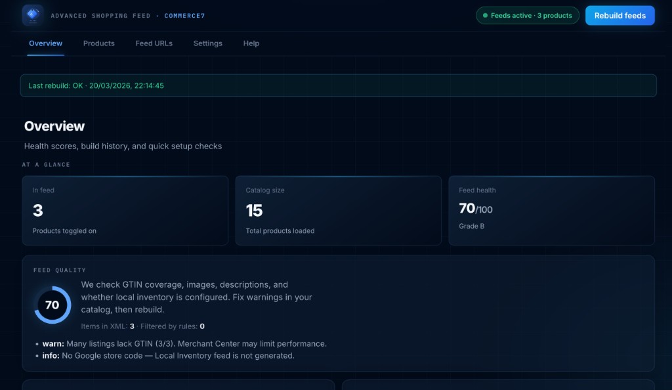Click the Items in XML count text
The image size is (672, 390).
coord(108,326)
